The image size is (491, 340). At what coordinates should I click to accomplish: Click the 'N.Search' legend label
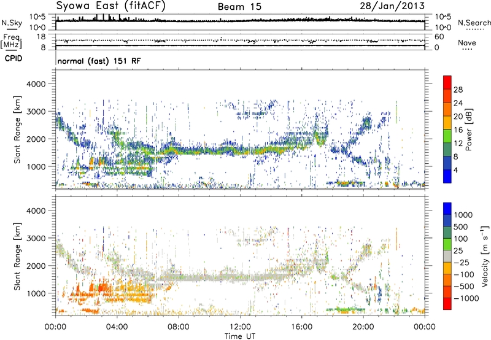tap(474, 23)
